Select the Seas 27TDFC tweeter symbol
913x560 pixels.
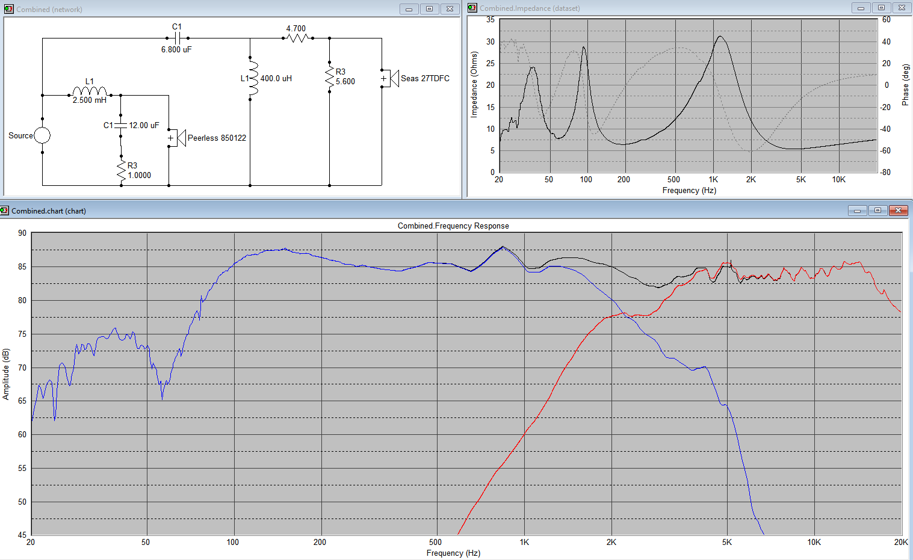(x=390, y=78)
